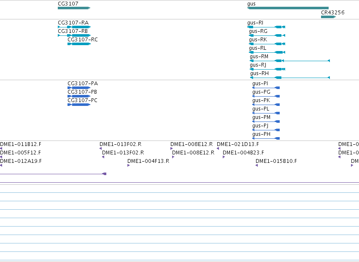Click the gus-PM protein glyph
The image size is (359, 262).
pyautogui.click(x=266, y=122)
